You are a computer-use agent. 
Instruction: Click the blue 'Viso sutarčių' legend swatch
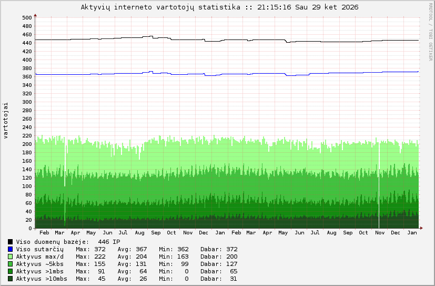(11, 249)
